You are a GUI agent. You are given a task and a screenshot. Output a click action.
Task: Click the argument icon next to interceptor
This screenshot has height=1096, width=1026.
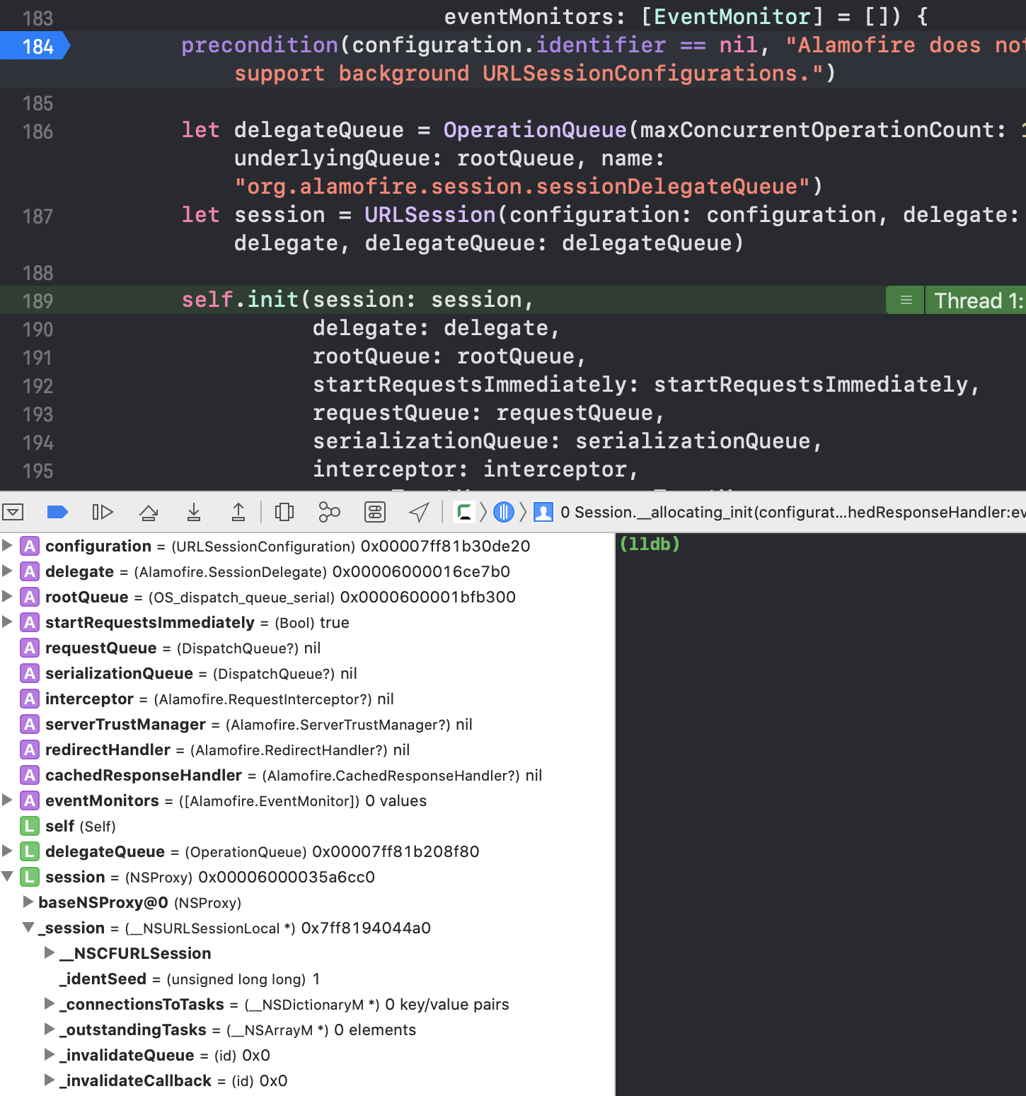click(x=30, y=699)
